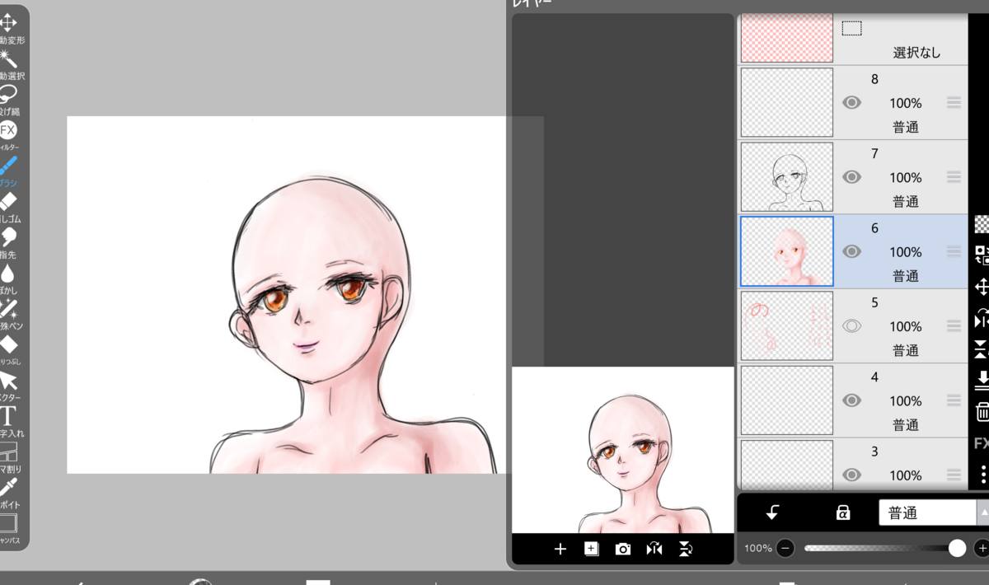Add layer from camera photo
This screenshot has width=989, height=585.
tap(623, 549)
